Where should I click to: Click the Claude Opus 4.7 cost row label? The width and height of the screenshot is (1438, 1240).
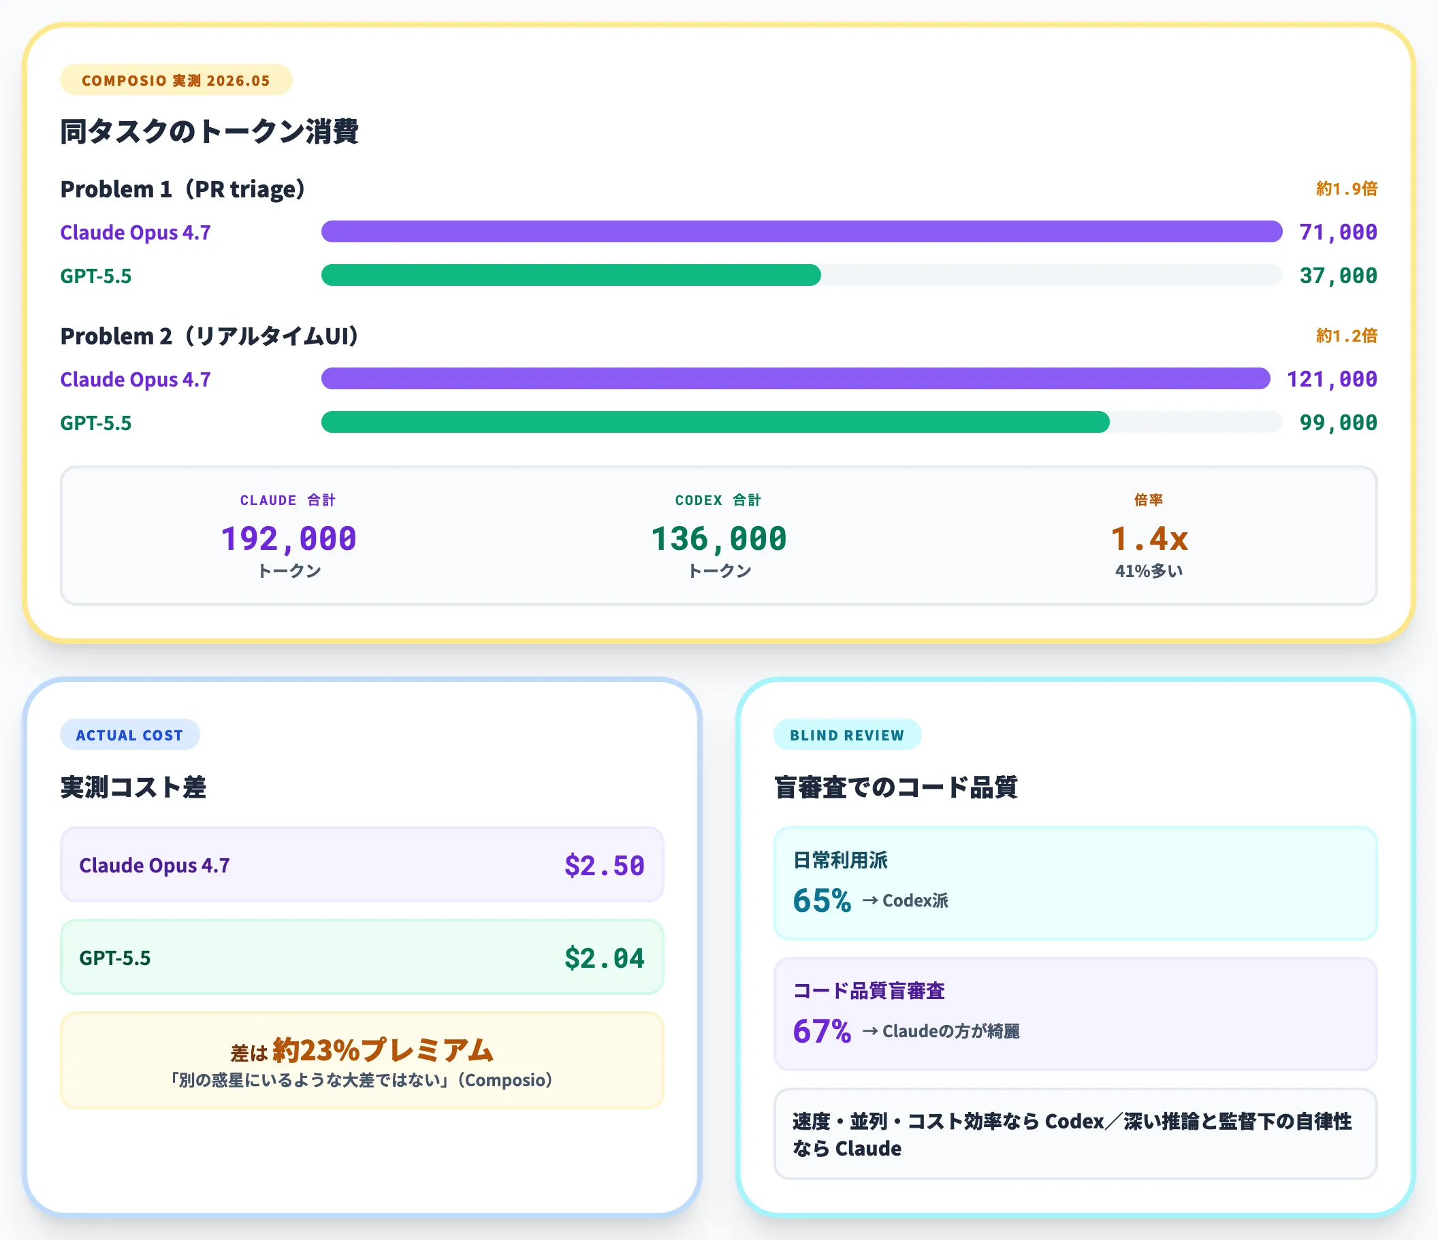(x=154, y=865)
